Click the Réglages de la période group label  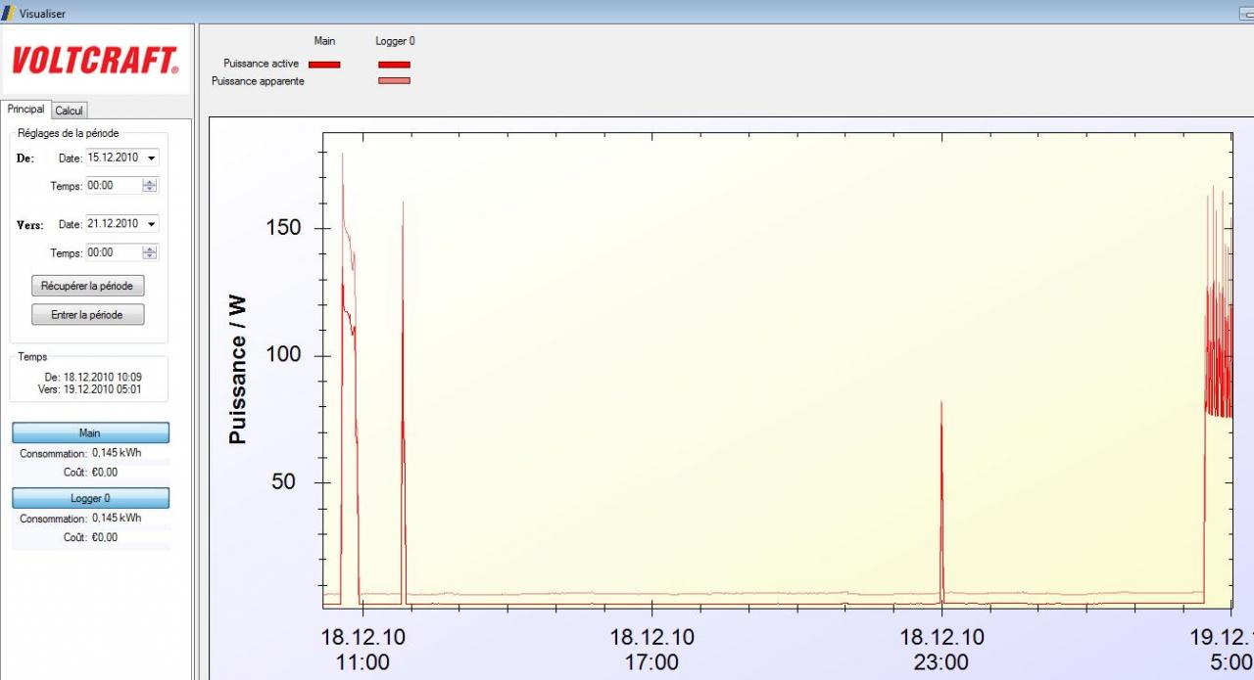point(69,133)
